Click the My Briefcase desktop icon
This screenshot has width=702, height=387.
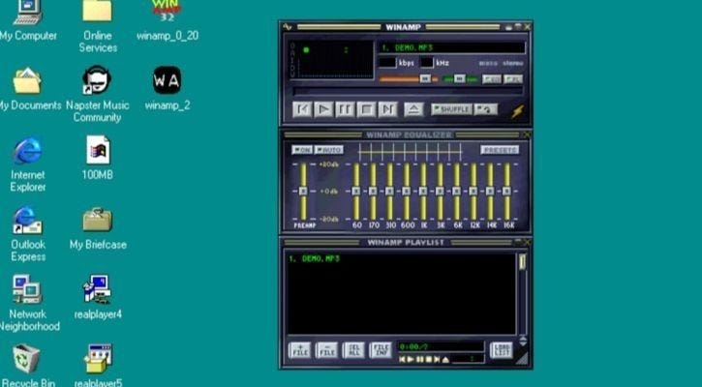pyautogui.click(x=97, y=220)
